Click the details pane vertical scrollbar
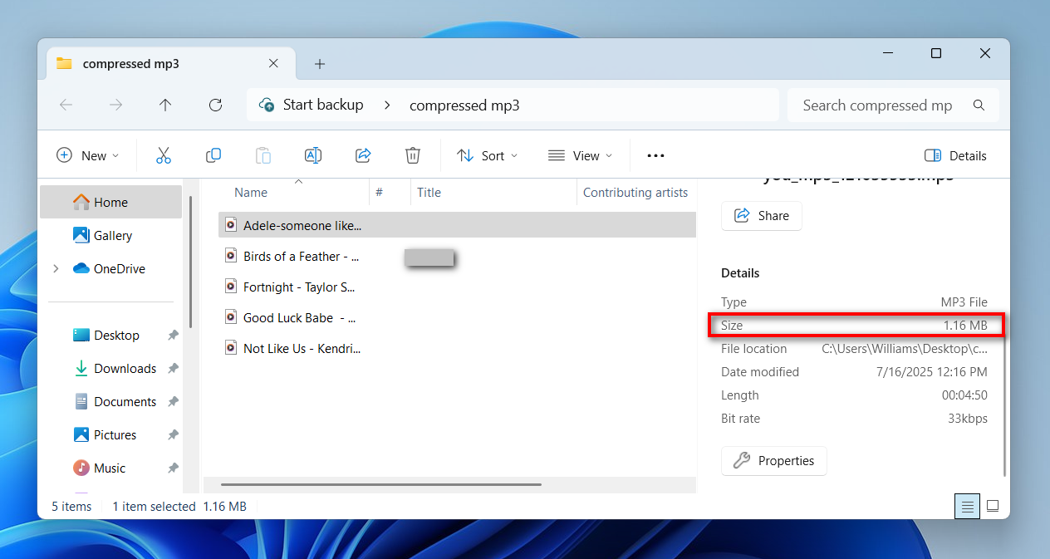The width and height of the screenshot is (1050, 559). (x=1005, y=405)
